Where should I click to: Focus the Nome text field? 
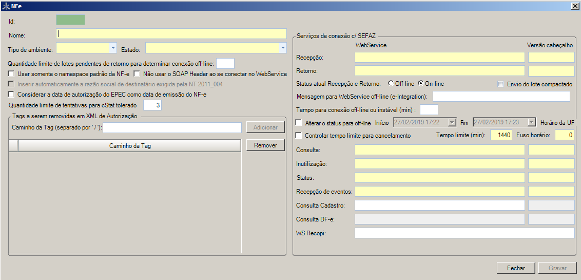[x=171, y=34]
